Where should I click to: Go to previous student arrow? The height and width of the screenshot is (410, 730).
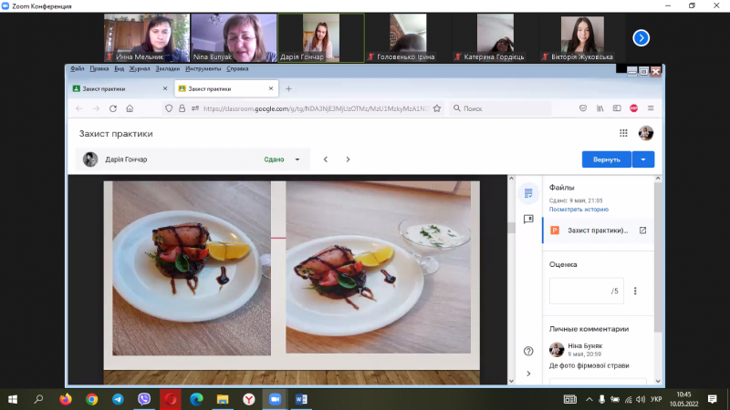point(326,159)
